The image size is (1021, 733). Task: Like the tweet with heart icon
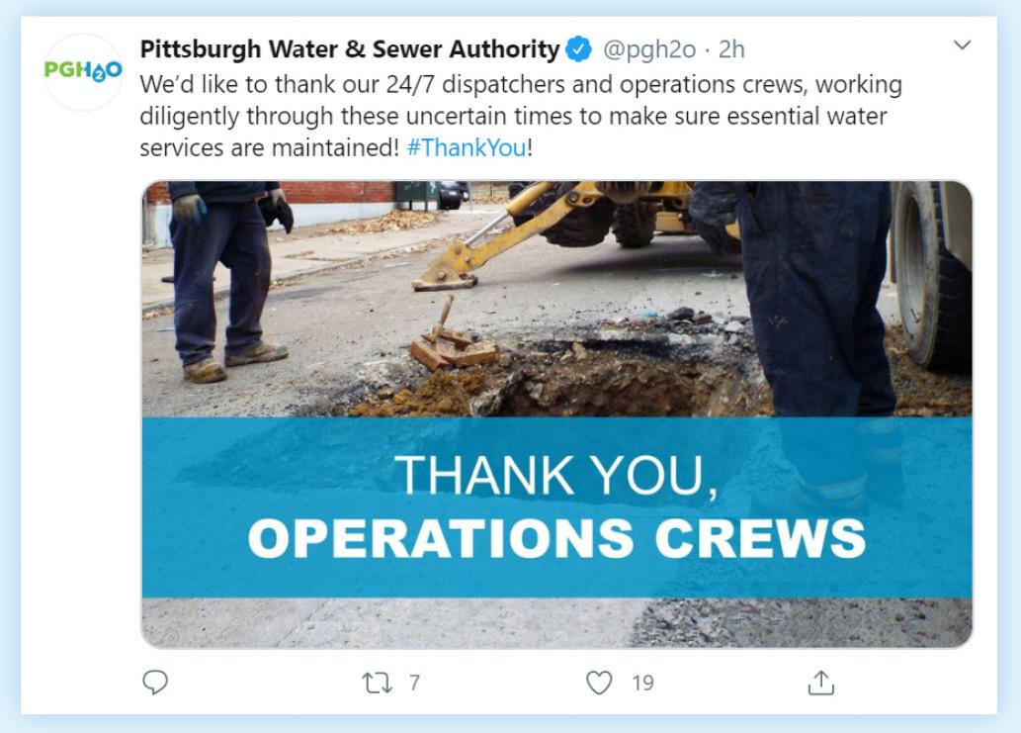pos(599,683)
